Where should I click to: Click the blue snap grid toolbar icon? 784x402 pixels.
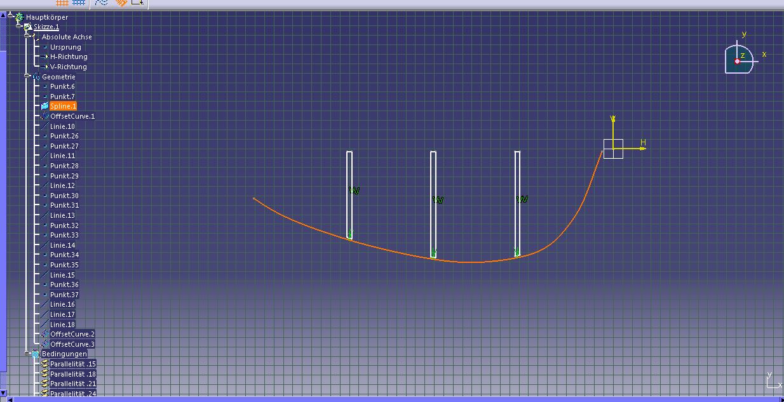[x=79, y=3]
